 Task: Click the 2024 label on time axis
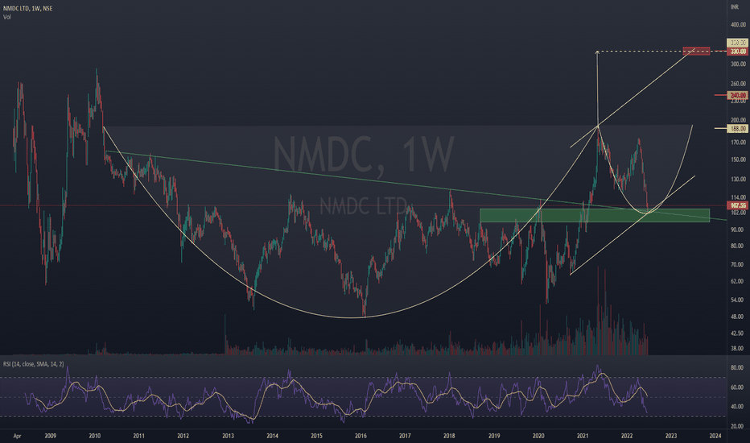[x=715, y=436]
